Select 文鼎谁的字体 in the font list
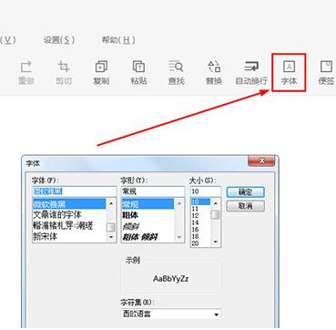The height and width of the screenshot is (330, 336). coord(69,215)
